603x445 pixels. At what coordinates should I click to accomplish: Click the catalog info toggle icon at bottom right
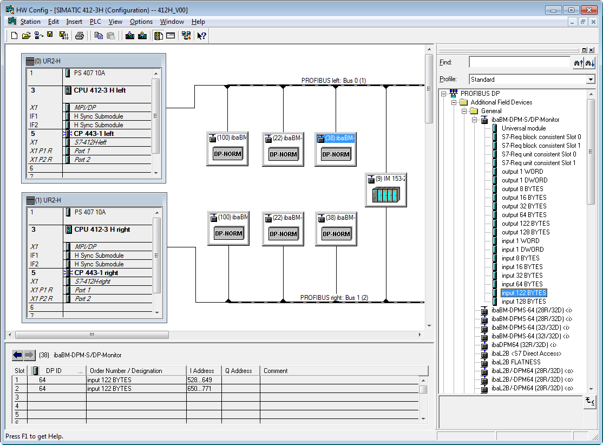pos(590,402)
